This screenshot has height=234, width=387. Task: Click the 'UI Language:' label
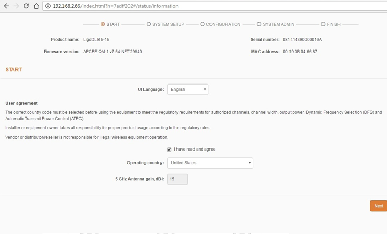[x=151, y=89]
